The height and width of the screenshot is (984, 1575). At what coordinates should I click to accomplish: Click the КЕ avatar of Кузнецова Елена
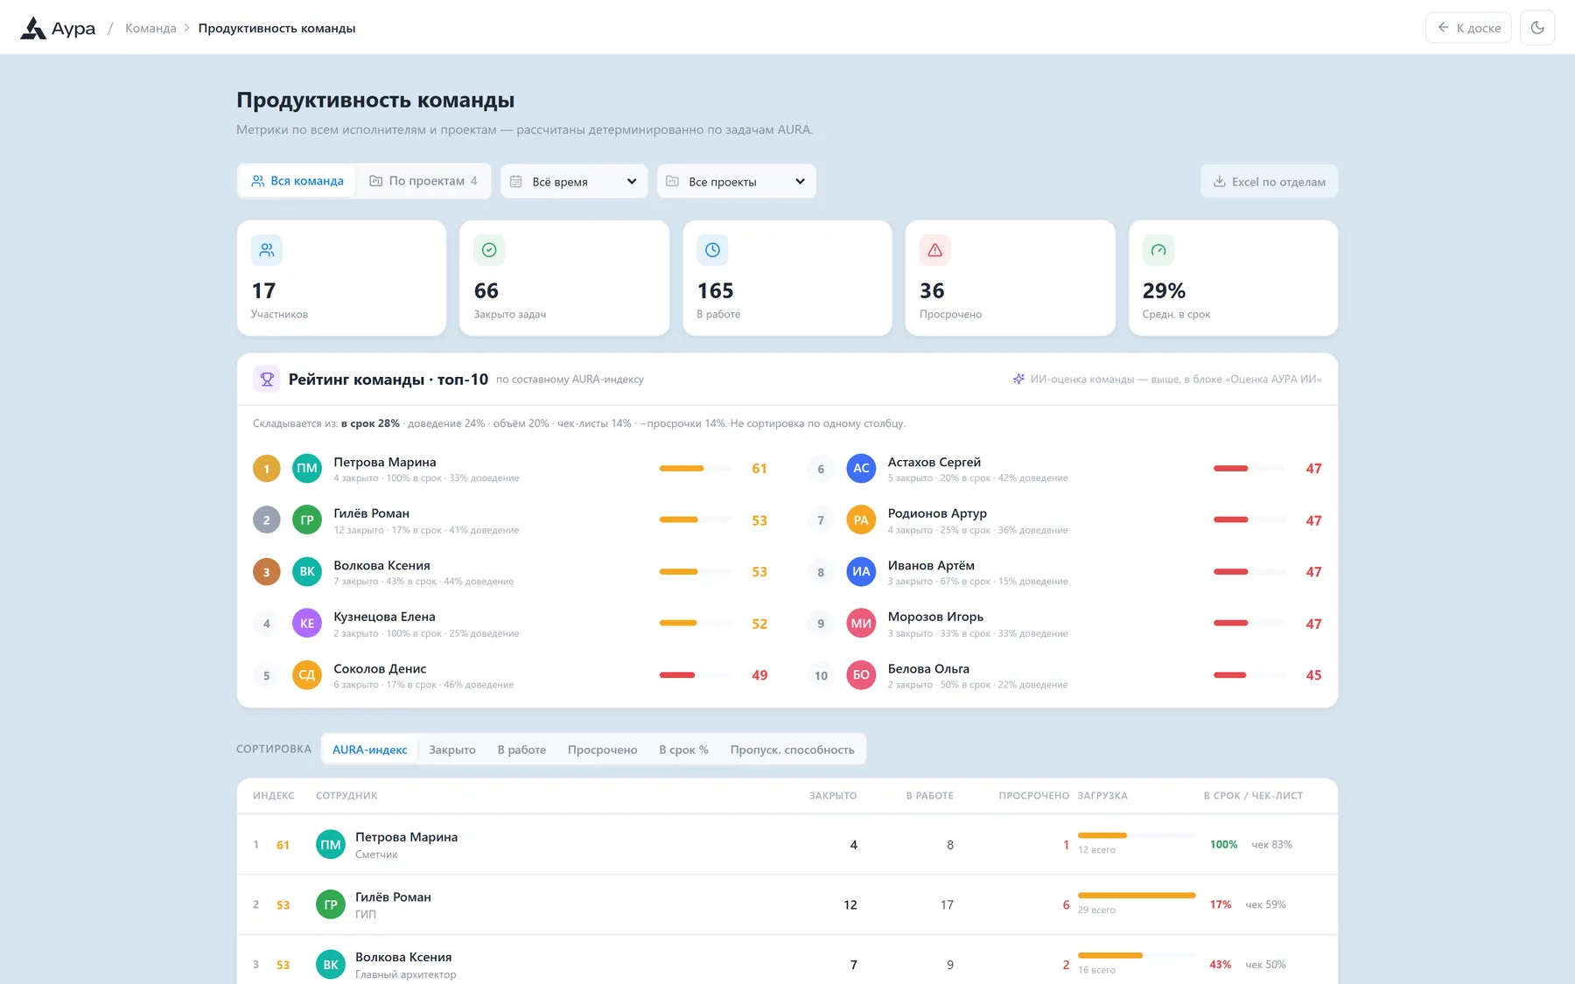tap(307, 624)
